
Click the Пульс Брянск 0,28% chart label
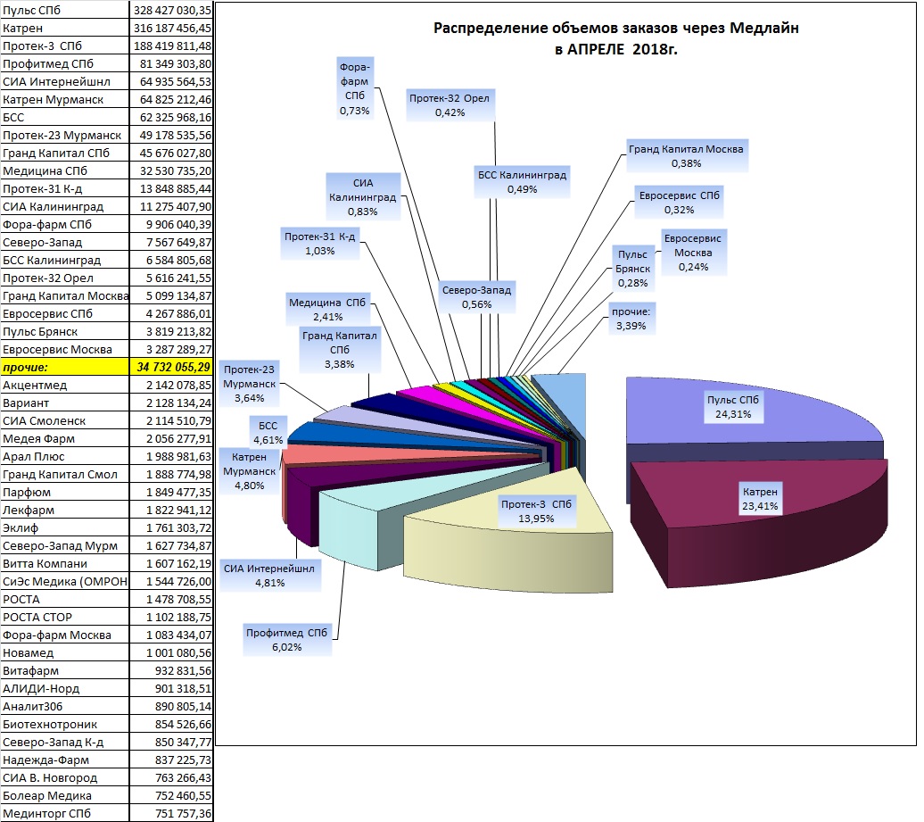click(x=633, y=269)
